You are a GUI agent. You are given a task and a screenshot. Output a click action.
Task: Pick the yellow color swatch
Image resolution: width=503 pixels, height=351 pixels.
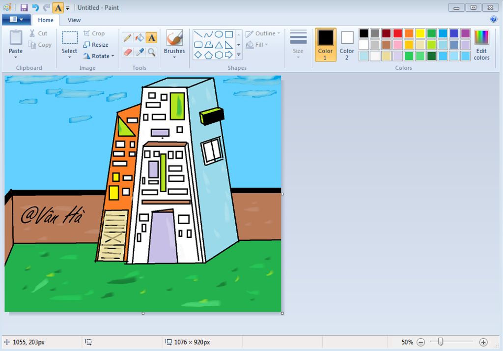(420, 33)
